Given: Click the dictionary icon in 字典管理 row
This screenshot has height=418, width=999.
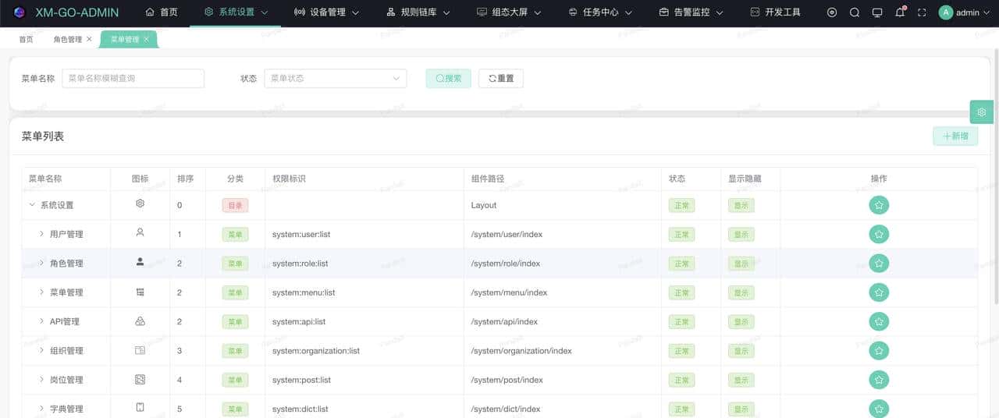Looking at the screenshot, I should click(140, 408).
